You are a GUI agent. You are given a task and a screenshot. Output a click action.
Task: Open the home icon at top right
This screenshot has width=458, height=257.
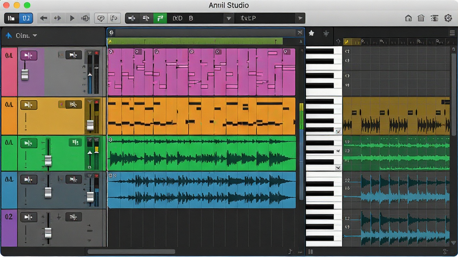coord(408,18)
